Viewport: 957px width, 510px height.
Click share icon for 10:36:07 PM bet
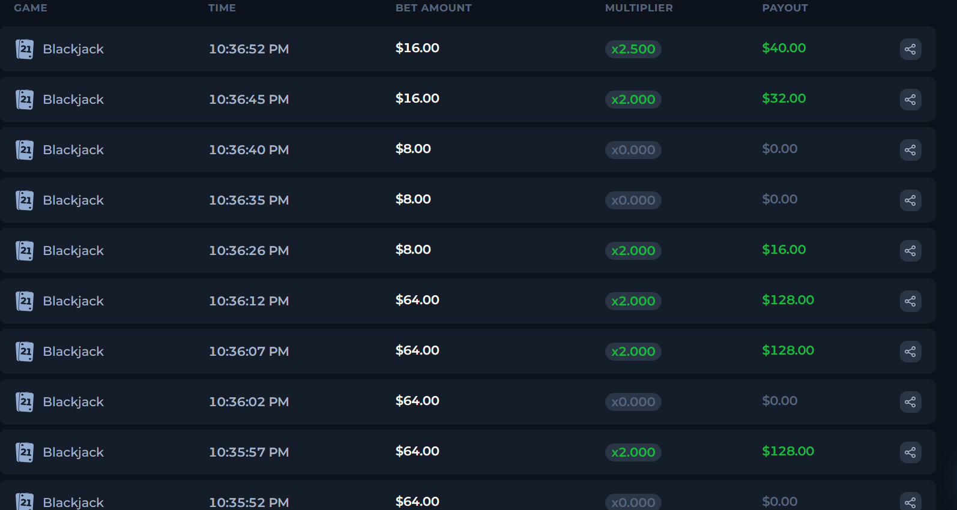910,352
